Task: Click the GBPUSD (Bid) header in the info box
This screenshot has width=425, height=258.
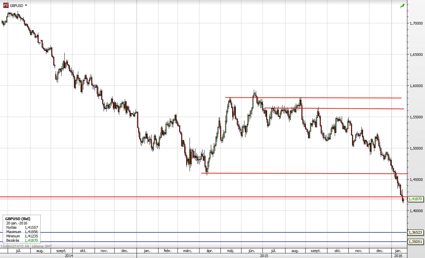Action: (17, 218)
